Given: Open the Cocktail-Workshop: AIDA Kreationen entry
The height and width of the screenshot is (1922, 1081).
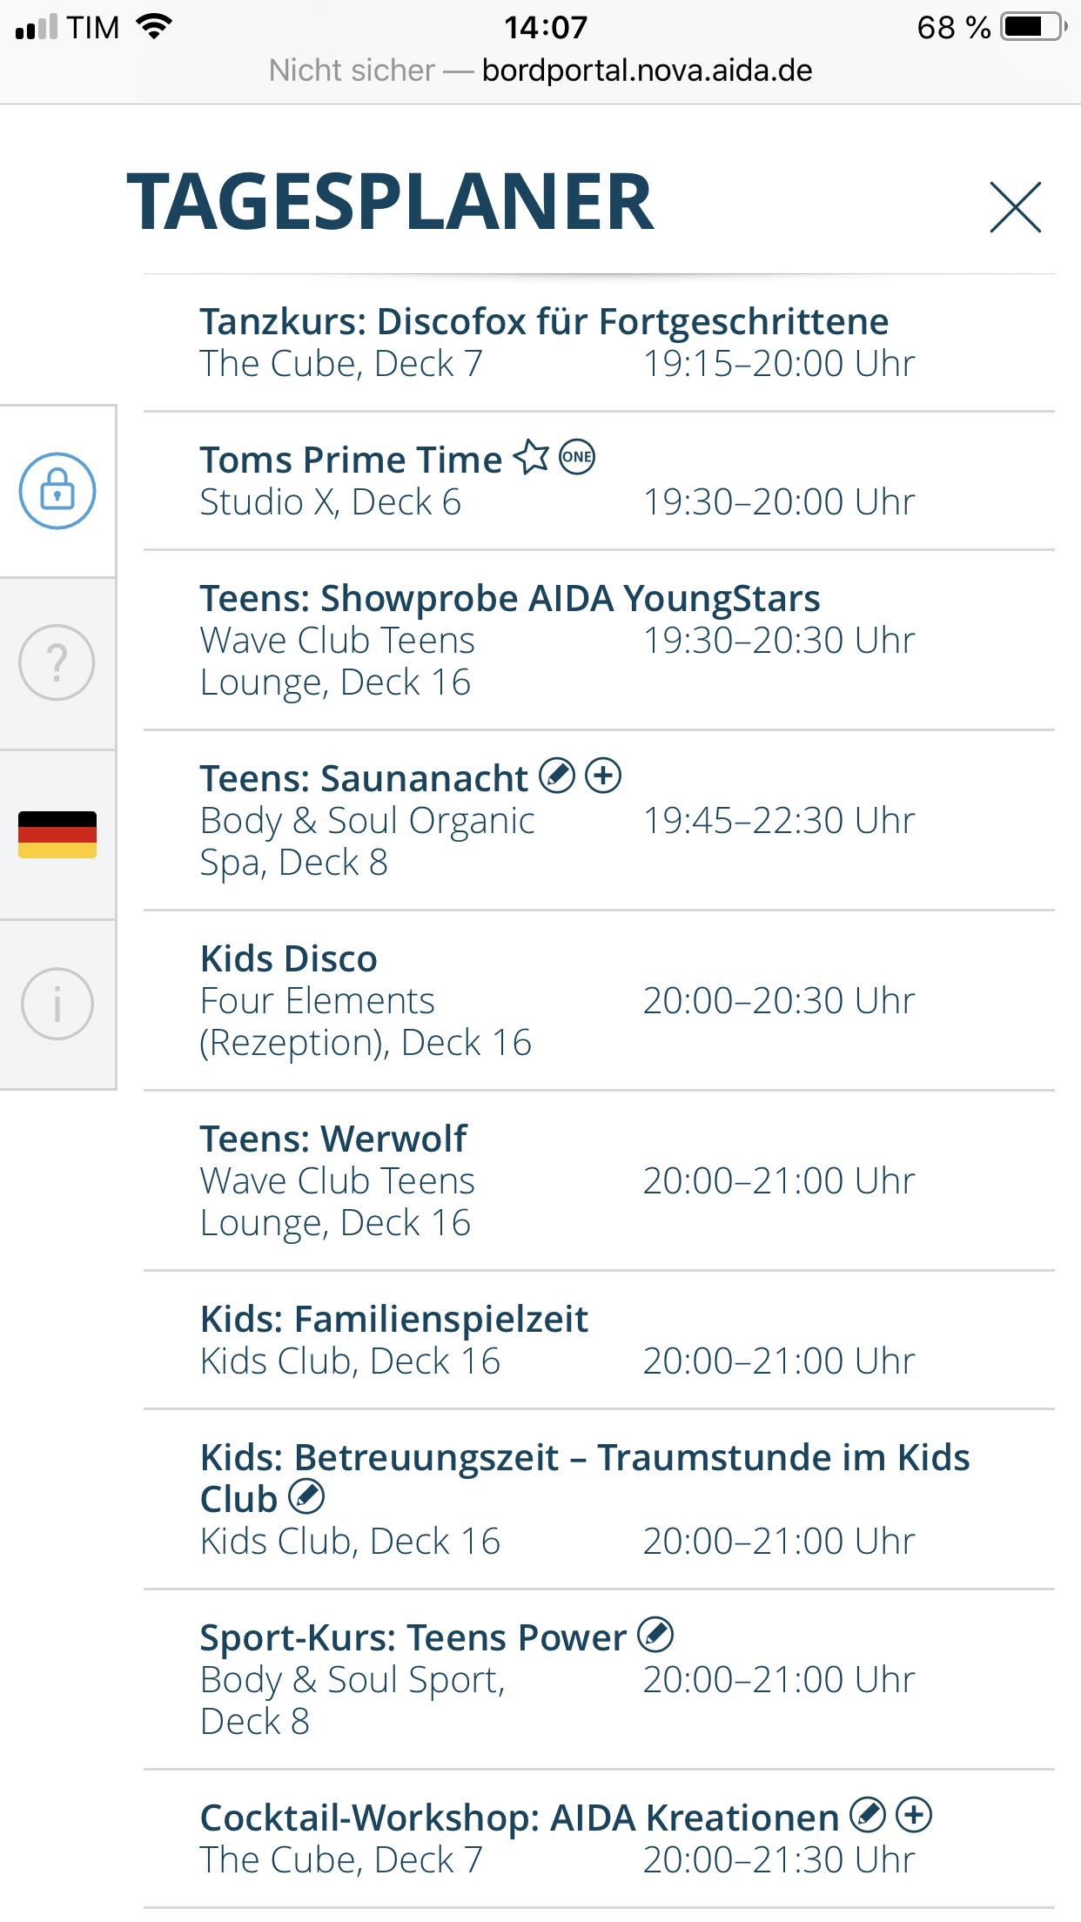Looking at the screenshot, I should coord(599,1839).
